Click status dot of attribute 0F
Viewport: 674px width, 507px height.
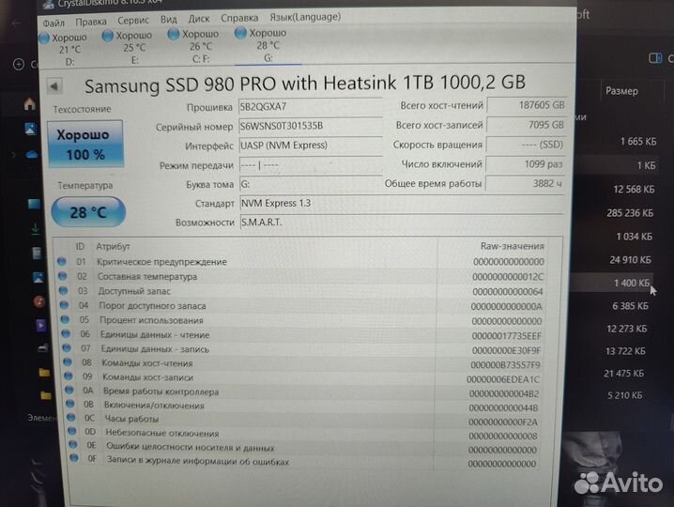point(74,458)
